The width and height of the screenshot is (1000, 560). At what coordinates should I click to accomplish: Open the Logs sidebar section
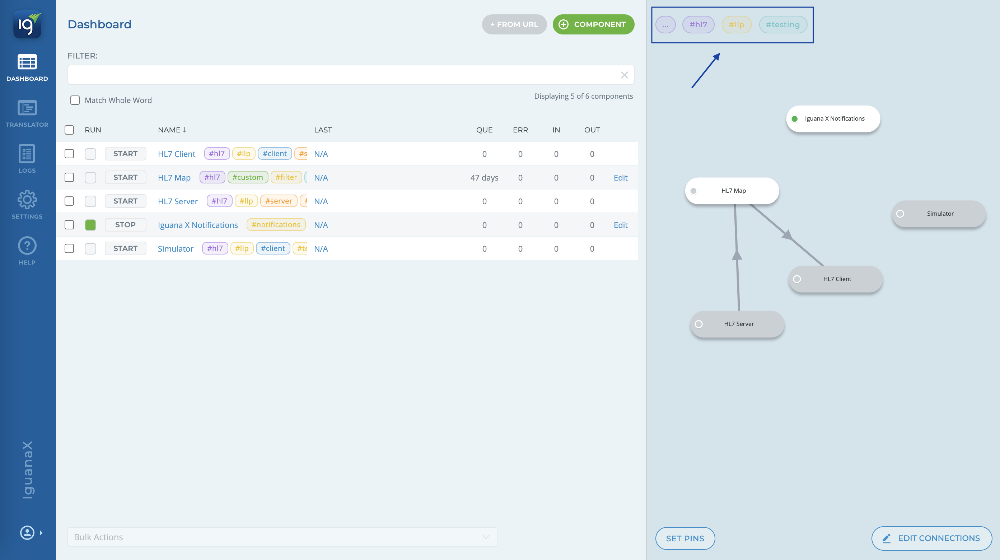point(27,159)
